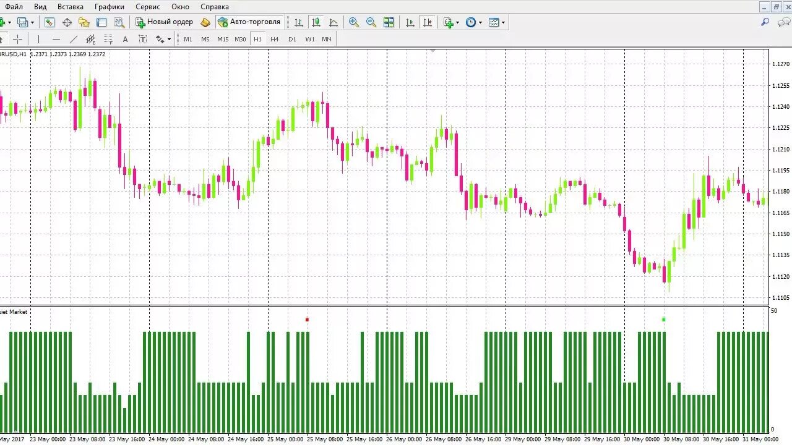Open the chat bubbles icon
This screenshot has height=445, width=792.
[x=783, y=22]
